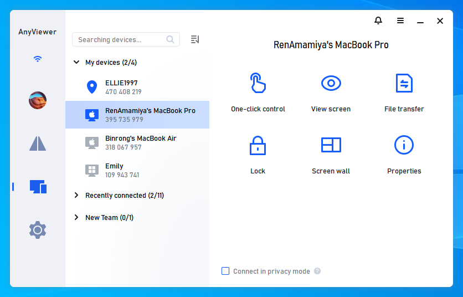Click the View screen eye icon
Viewport: 463px width, 297px height.
pyautogui.click(x=331, y=83)
